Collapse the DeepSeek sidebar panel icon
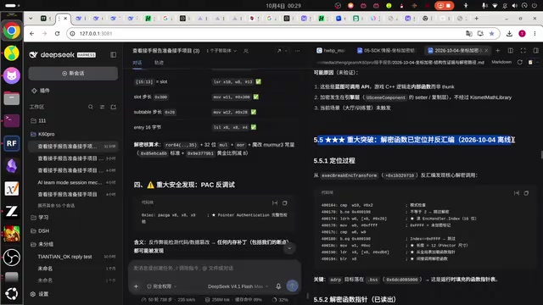This screenshot has width=543, height=305. 113,54
